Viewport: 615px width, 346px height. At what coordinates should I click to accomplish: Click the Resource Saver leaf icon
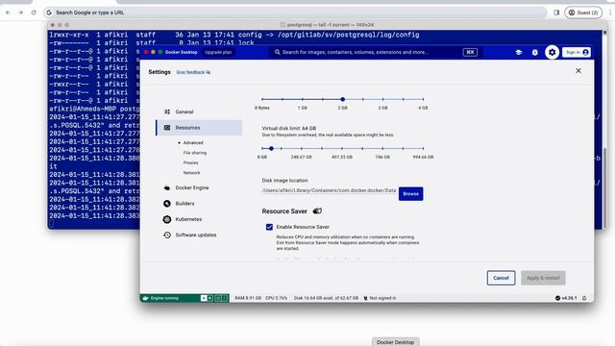[317, 211]
